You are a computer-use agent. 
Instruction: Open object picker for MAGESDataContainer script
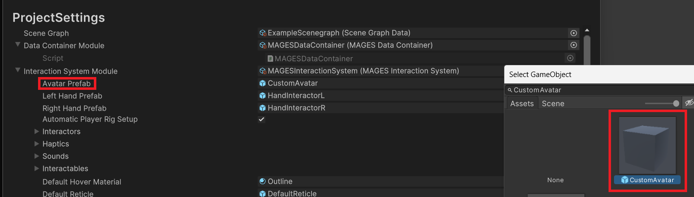point(571,58)
